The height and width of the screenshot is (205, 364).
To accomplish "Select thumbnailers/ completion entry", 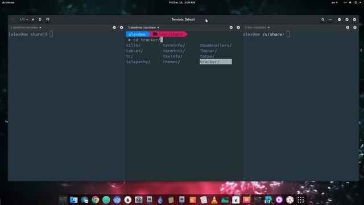I will (x=216, y=46).
